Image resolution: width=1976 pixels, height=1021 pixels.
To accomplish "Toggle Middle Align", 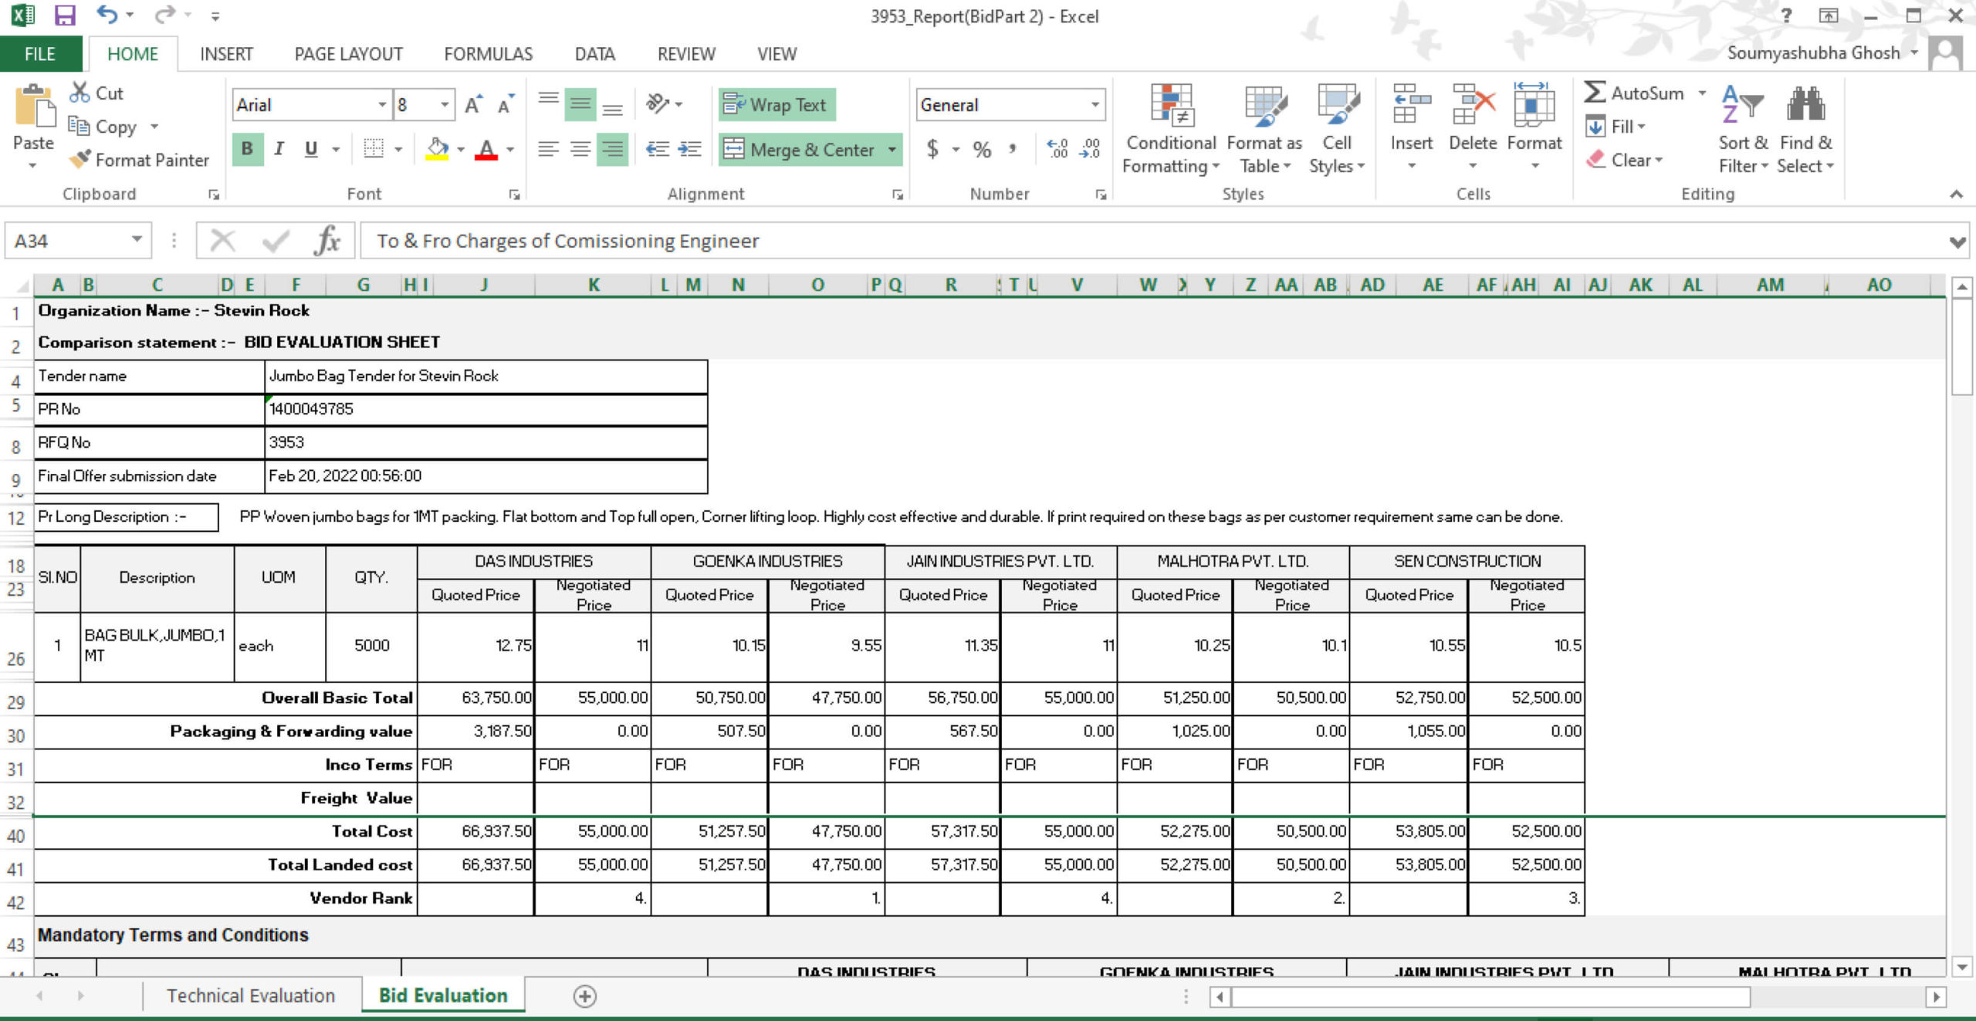I will [x=580, y=104].
